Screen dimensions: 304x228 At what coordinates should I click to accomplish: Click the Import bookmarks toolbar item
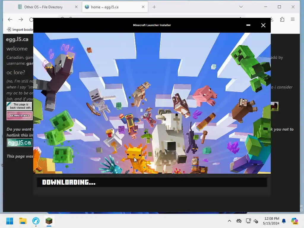coord(20,29)
